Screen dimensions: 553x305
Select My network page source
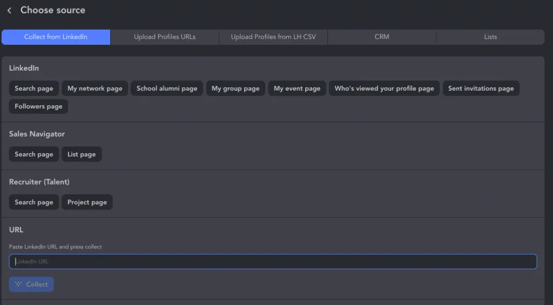coord(95,89)
